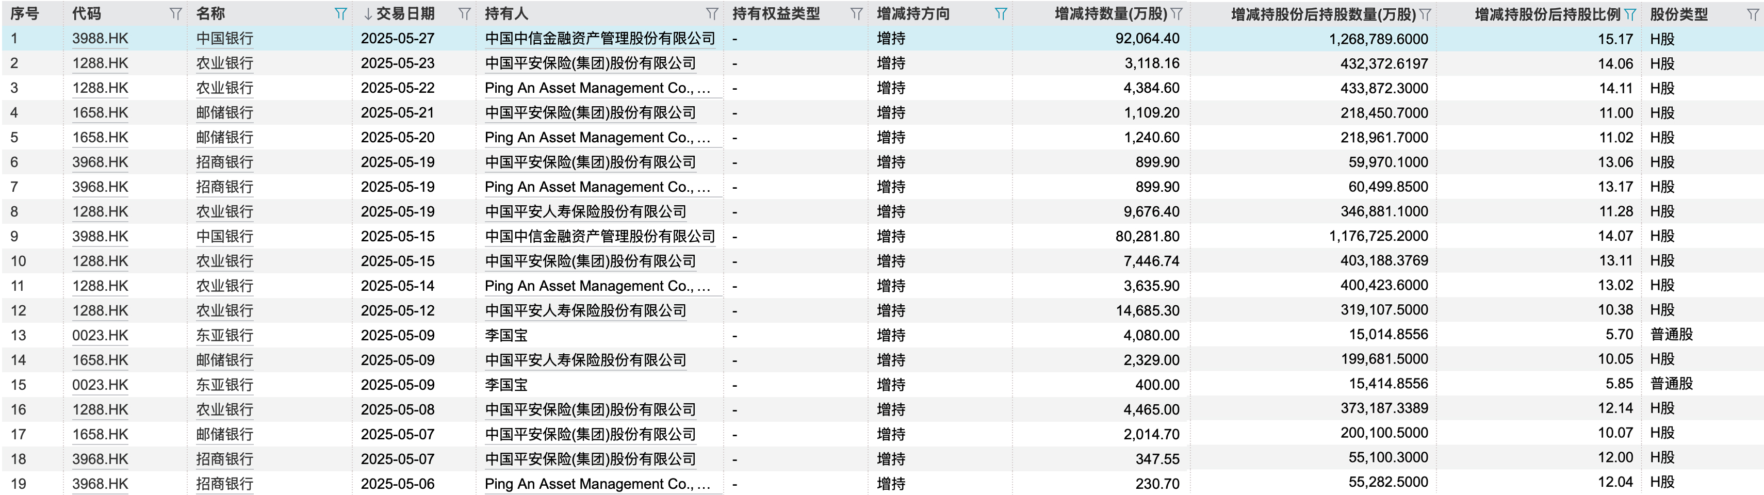1764x495 pixels.
Task: Open 中国平安人寿保险股份有限公司 holder in row 8
Action: click(x=585, y=211)
